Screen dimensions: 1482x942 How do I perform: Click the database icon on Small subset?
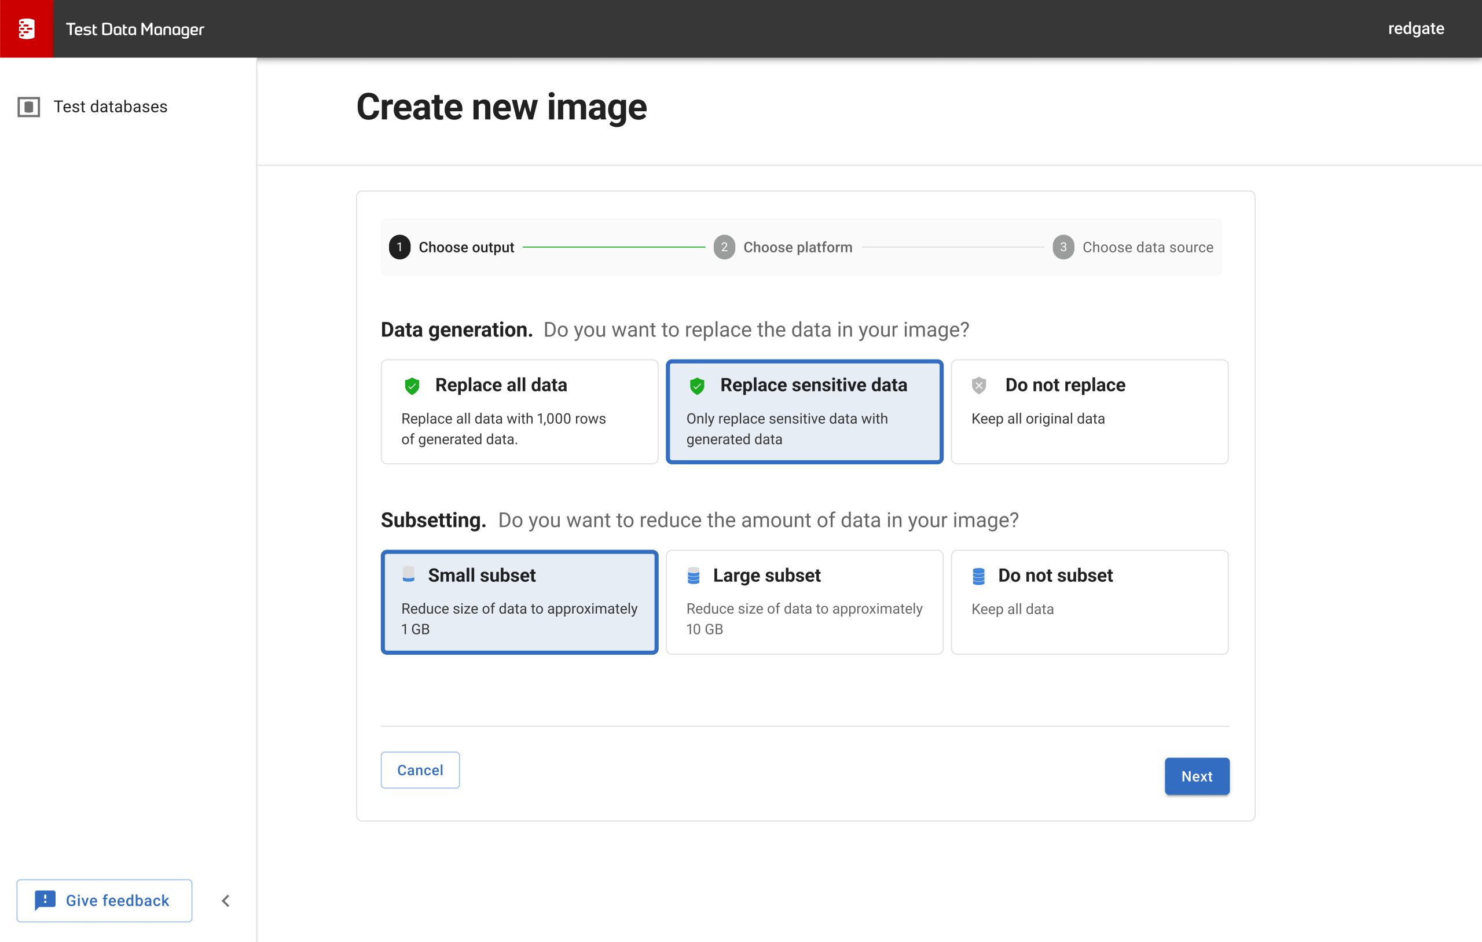coord(408,574)
